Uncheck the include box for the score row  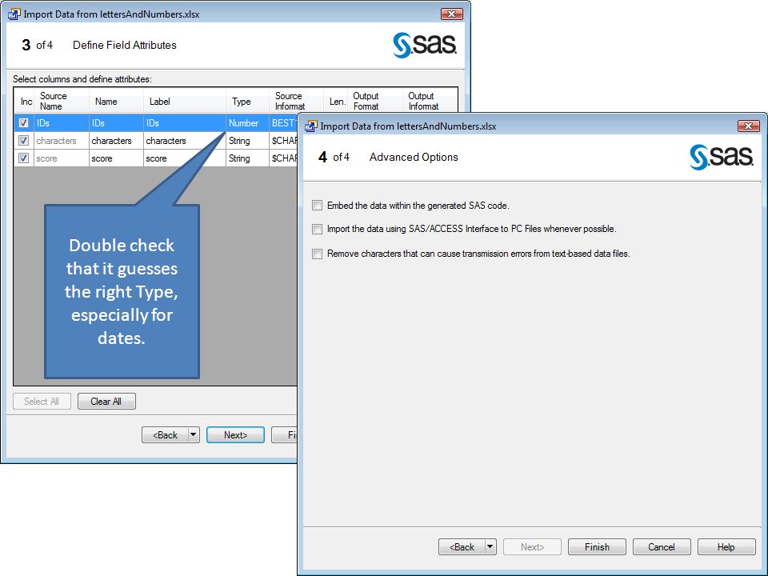pos(23,158)
